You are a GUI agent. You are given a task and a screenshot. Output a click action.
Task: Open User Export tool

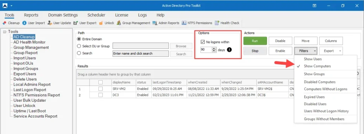(x=85, y=23)
